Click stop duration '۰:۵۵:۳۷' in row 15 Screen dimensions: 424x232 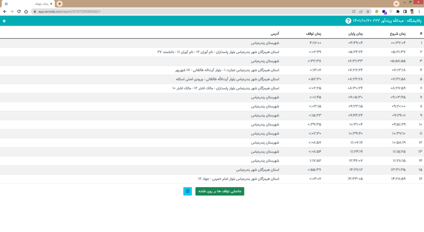click(x=315, y=170)
